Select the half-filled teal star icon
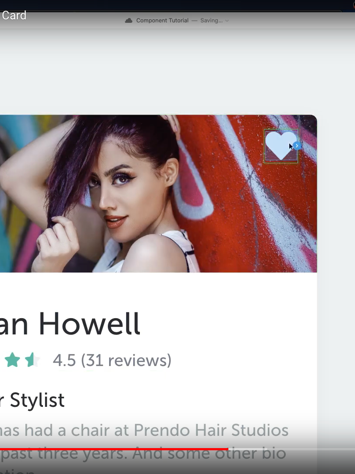Viewport: 355px width, 474px height. tap(32, 360)
